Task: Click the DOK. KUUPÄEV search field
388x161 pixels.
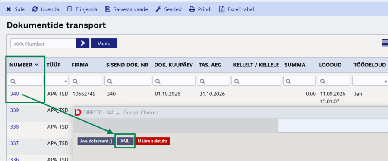Action: [x=174, y=81]
